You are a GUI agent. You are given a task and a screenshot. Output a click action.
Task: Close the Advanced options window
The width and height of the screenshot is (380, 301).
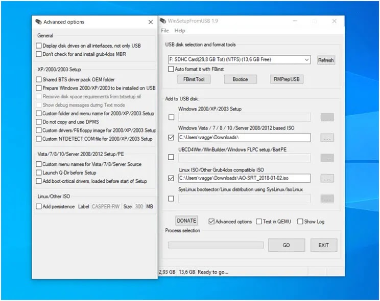151,22
